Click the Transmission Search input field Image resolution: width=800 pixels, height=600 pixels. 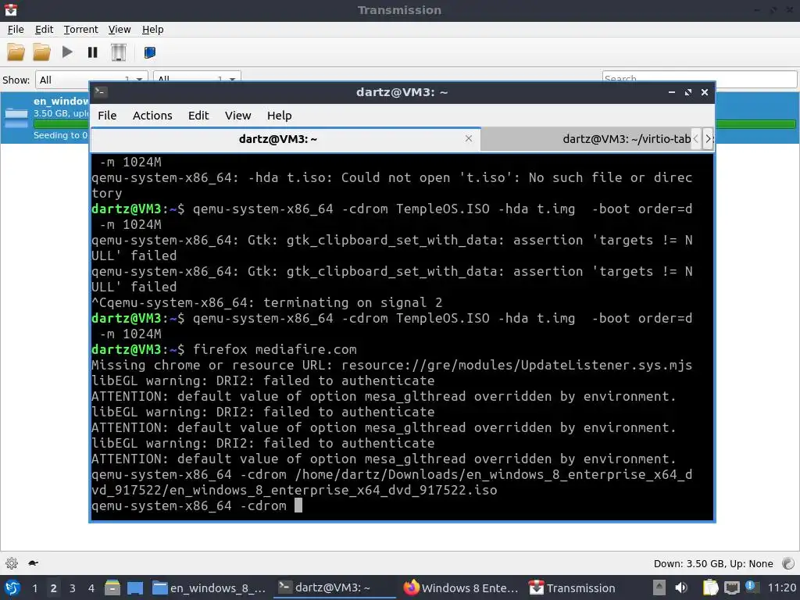coord(699,79)
